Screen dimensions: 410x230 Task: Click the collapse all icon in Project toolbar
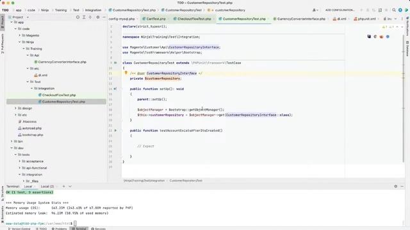pos(90,17)
